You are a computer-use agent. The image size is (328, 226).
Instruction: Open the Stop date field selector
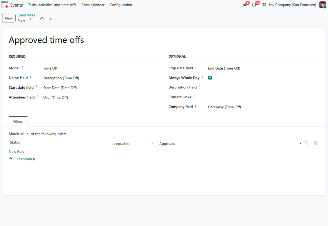coord(264,68)
